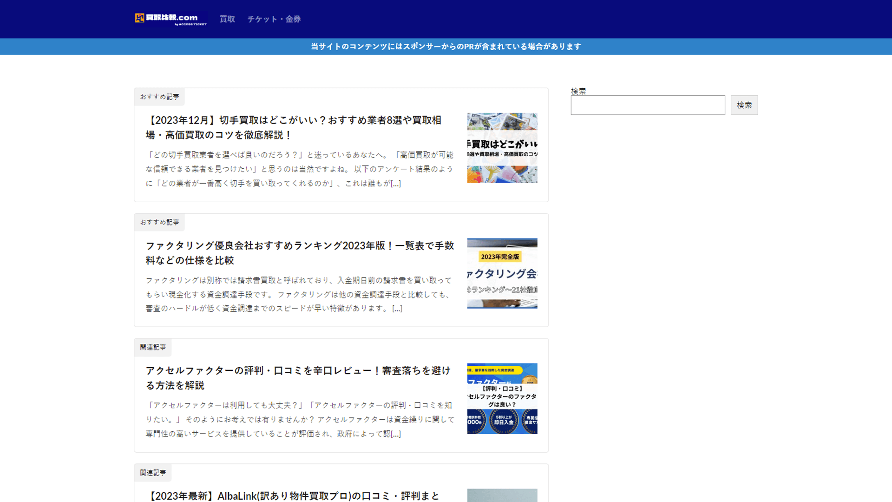This screenshot has height=502, width=892.
Task: Click the excerpt of the アクセルファクター article
Action: coord(300,419)
